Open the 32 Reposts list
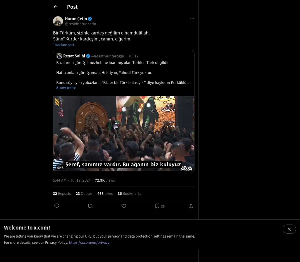The height and width of the screenshot is (262, 300). coord(62,194)
